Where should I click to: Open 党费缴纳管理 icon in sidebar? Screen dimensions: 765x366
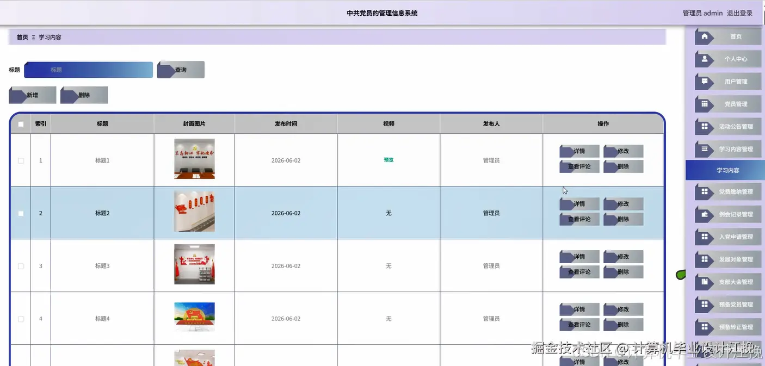[x=705, y=192]
